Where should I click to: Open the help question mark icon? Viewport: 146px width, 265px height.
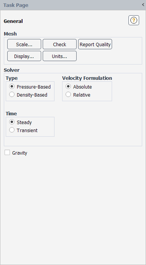[x=134, y=20]
